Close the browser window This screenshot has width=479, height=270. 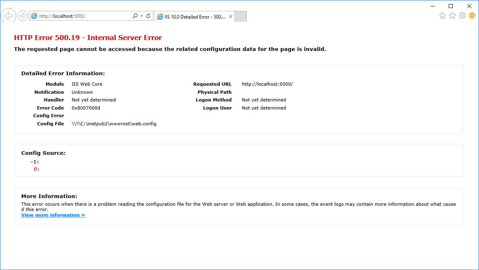[469, 6]
